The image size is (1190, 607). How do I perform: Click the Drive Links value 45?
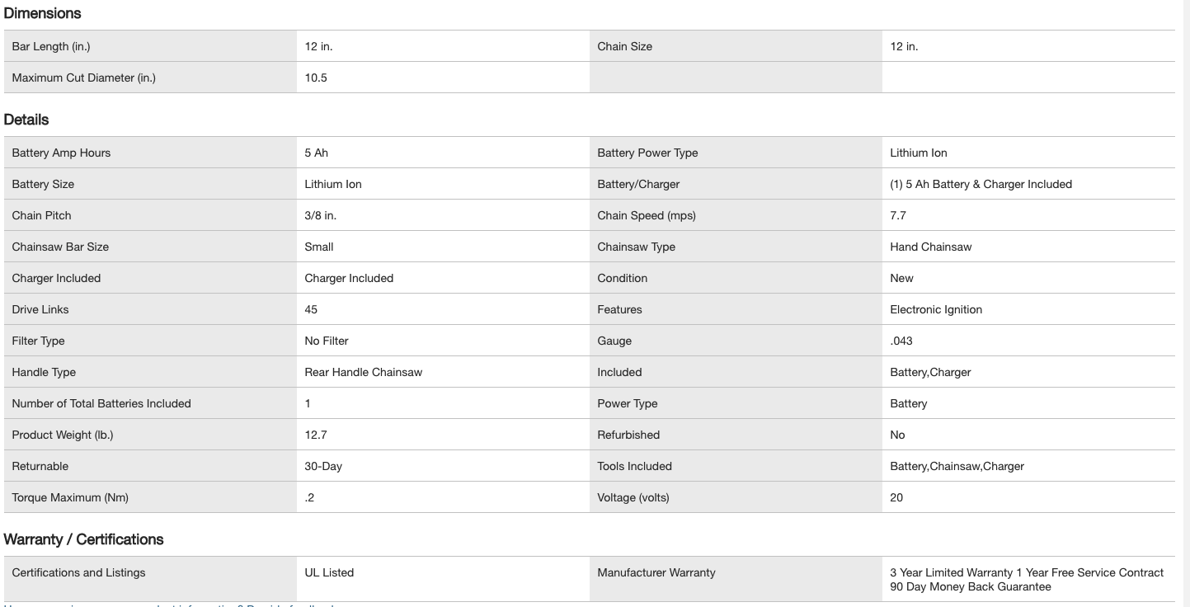coord(311,309)
